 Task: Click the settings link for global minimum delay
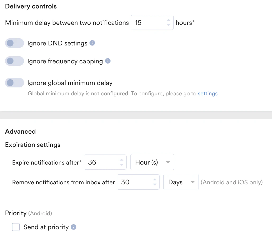(x=208, y=94)
